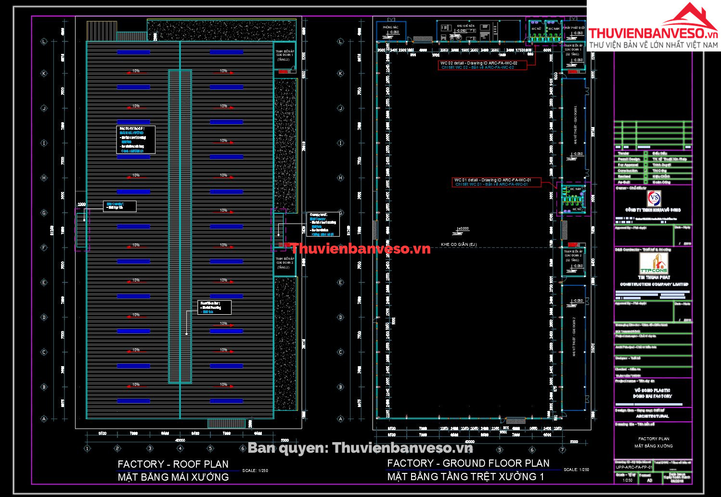Viewport: 721px width, 497px height.
Task: Click the UPP-ARC-FA-FP-01 drawing ID field
Action: click(633, 467)
